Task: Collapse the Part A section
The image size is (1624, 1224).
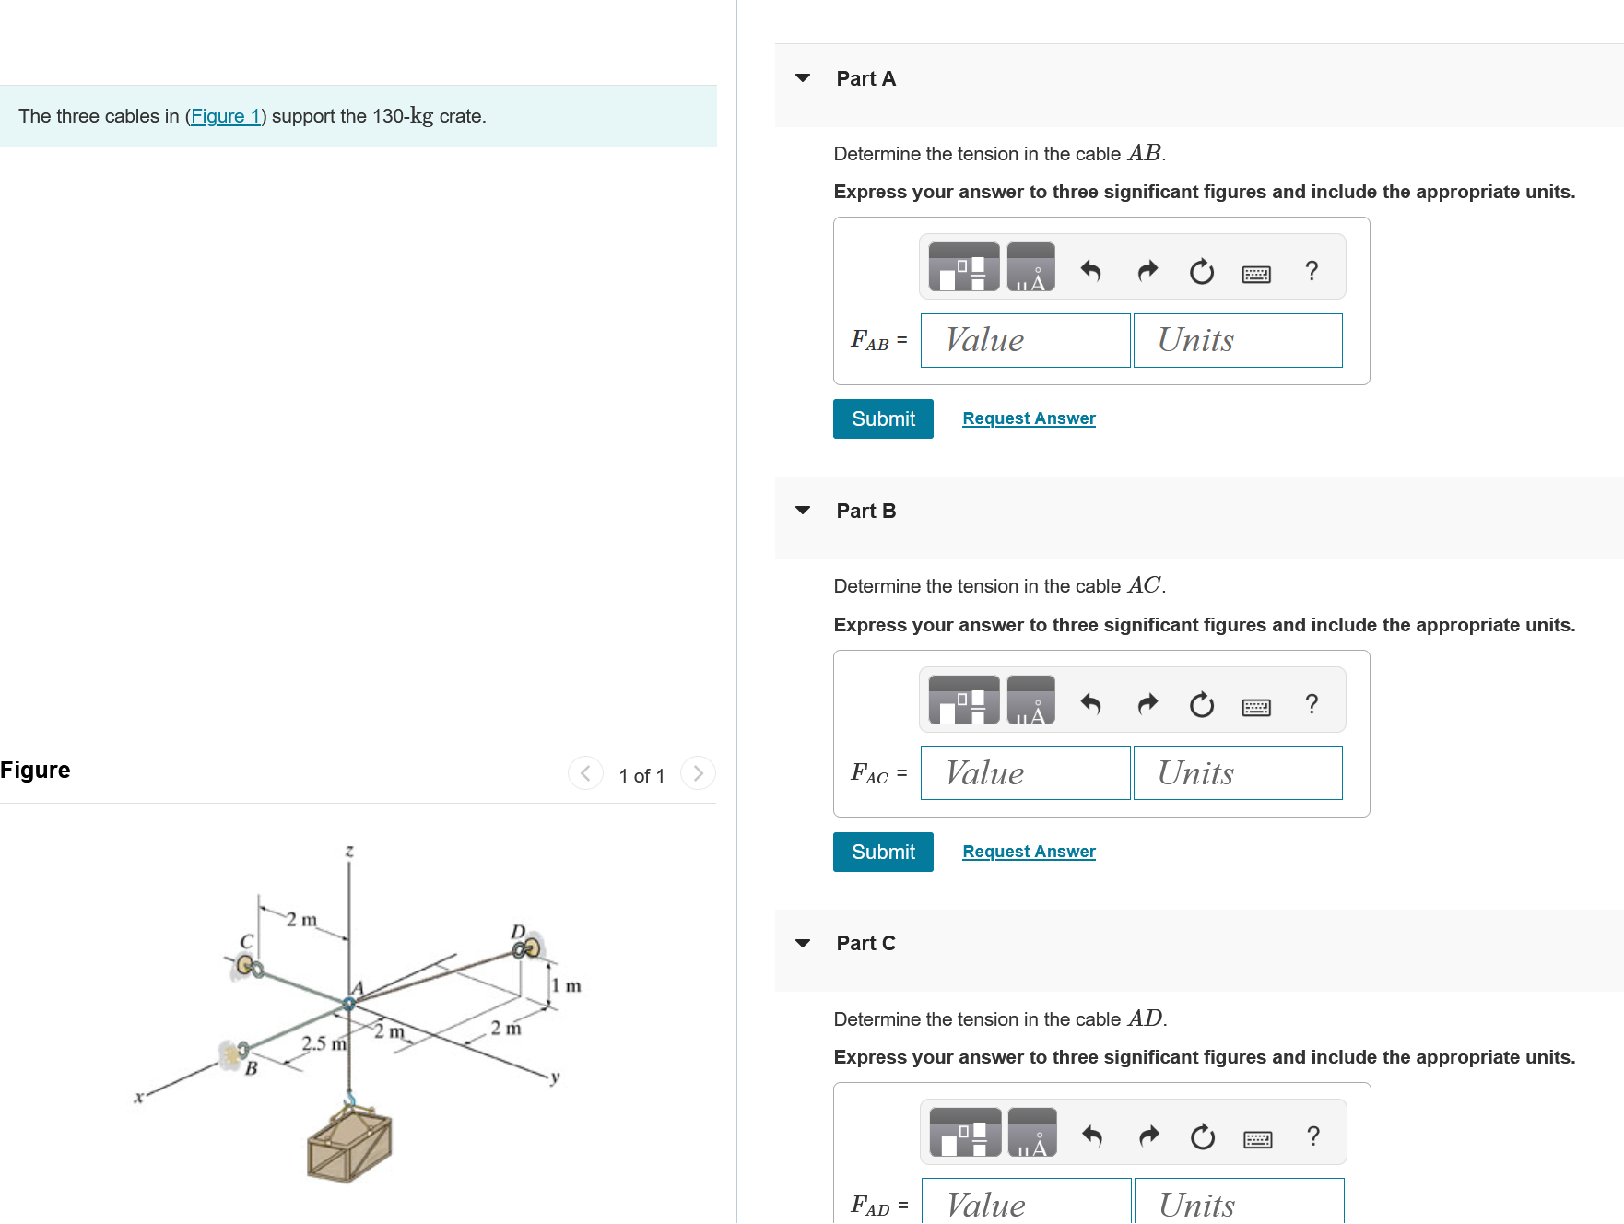Action: point(803,78)
